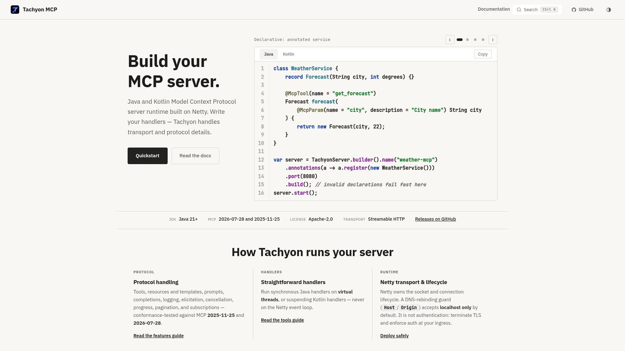Viewport: 625px width, 351px height.
Task: Click the '.port(8080)' code line
Action: [301, 176]
